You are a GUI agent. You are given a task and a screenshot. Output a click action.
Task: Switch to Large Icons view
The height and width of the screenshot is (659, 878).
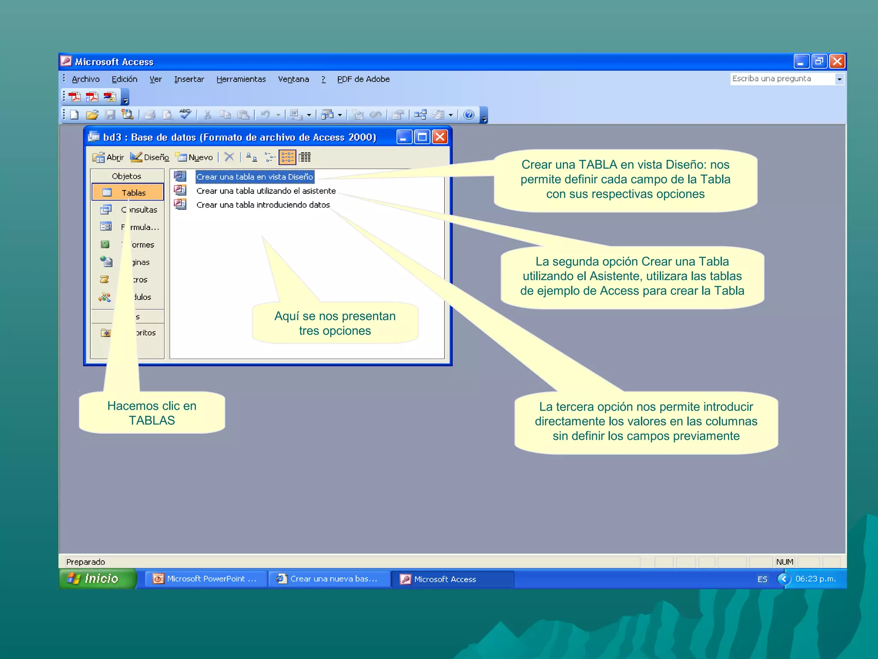point(252,157)
